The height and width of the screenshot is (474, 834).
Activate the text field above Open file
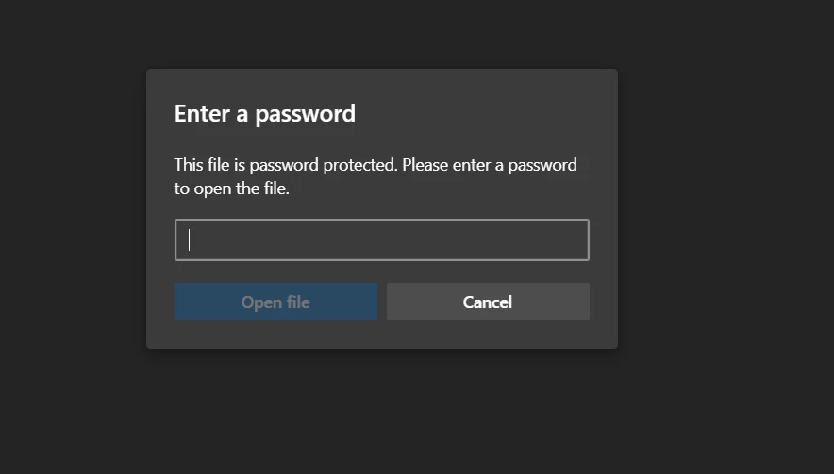[x=381, y=239]
